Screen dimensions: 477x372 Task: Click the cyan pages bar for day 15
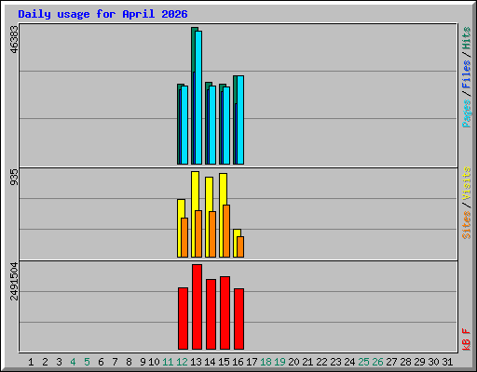226,126
